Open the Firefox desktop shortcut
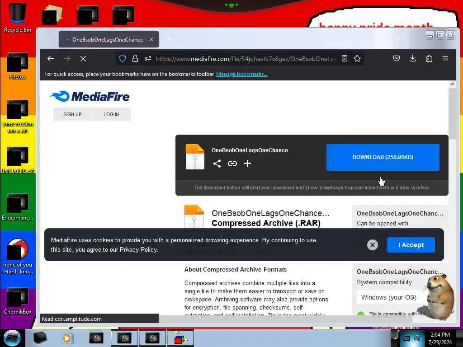The image size is (463, 347). (18, 66)
